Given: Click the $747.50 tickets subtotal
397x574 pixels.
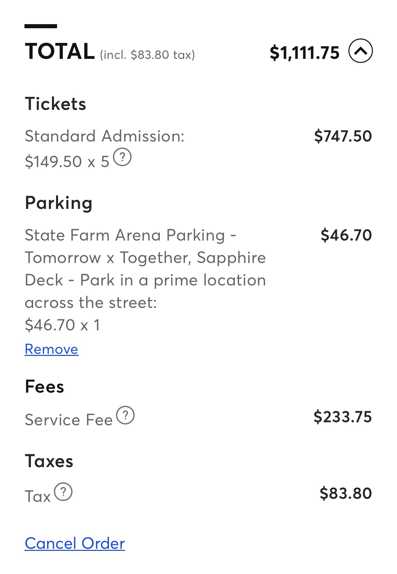Looking at the screenshot, I should (343, 136).
